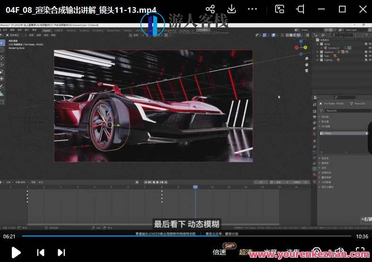
Task: Skip to the next video
Action: 61,253
